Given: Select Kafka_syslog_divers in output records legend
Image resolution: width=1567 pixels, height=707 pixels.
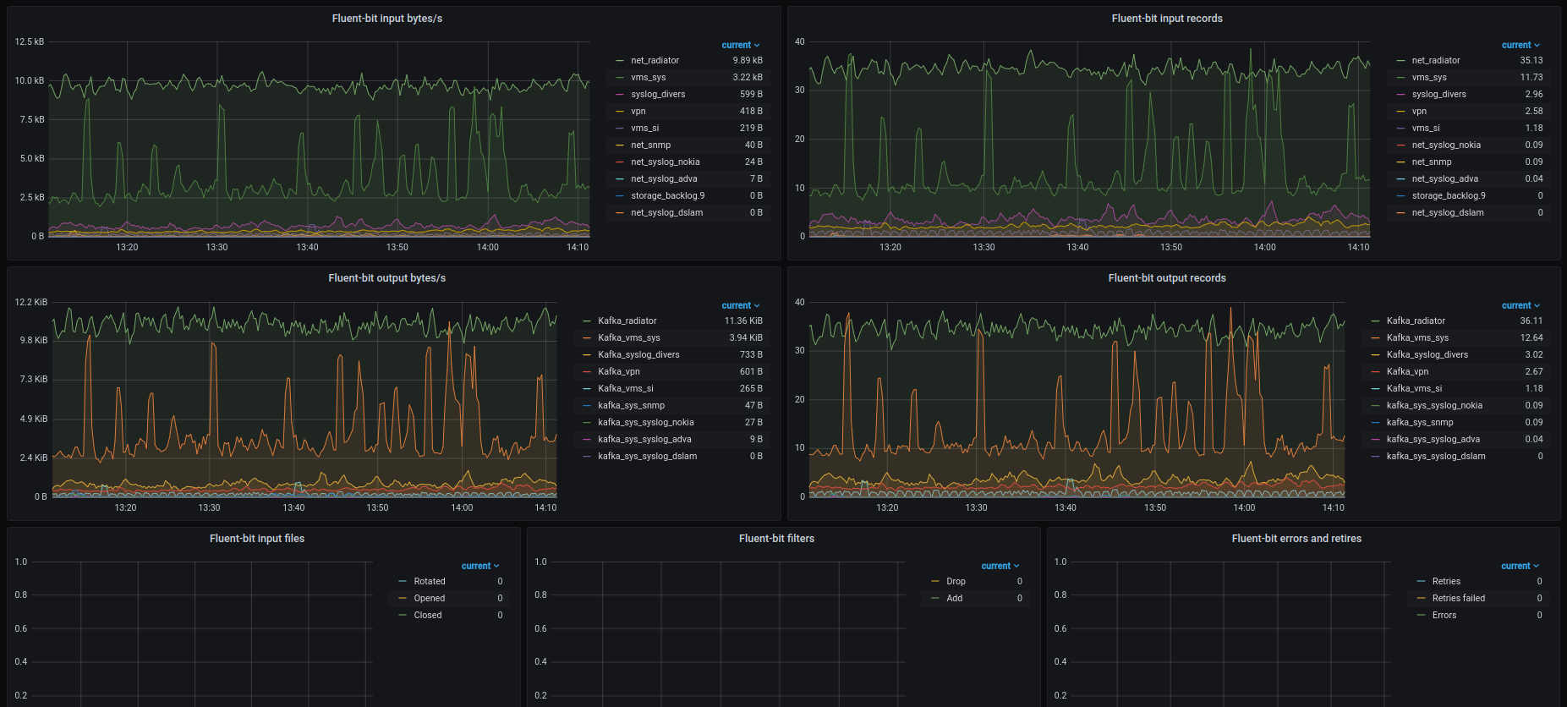Looking at the screenshot, I should coord(1427,355).
